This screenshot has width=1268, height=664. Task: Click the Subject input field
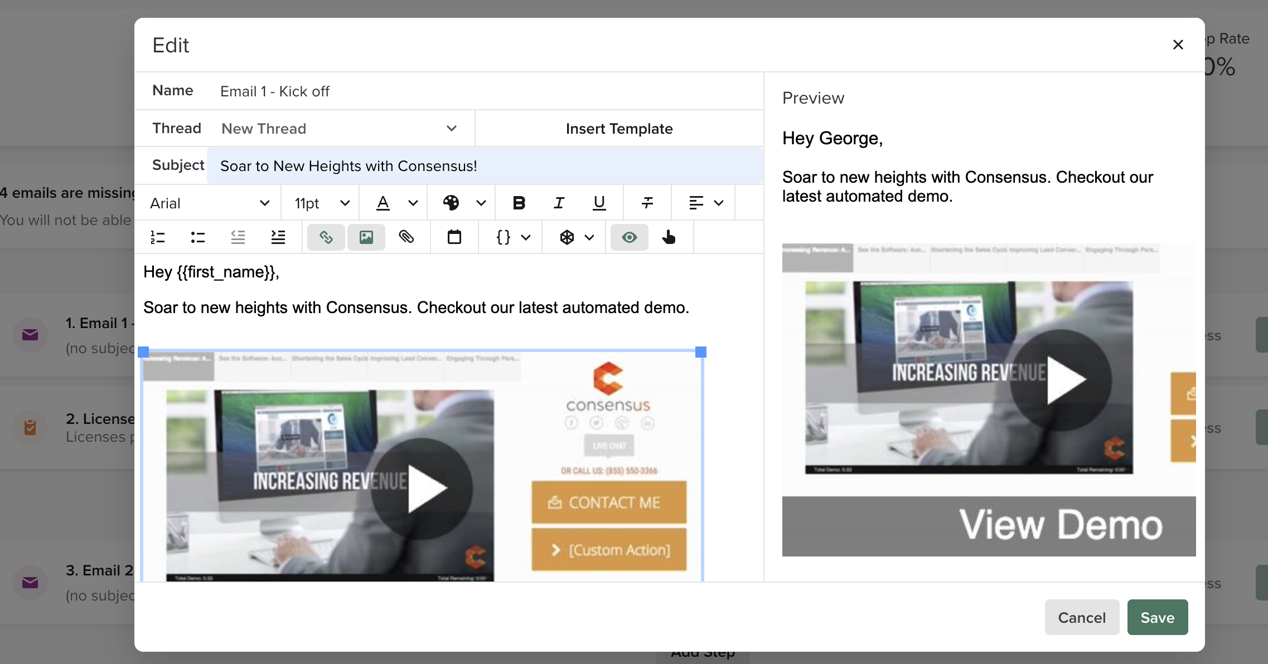(485, 166)
